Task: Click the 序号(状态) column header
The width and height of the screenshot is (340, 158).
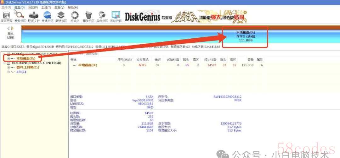Action: 124,59
